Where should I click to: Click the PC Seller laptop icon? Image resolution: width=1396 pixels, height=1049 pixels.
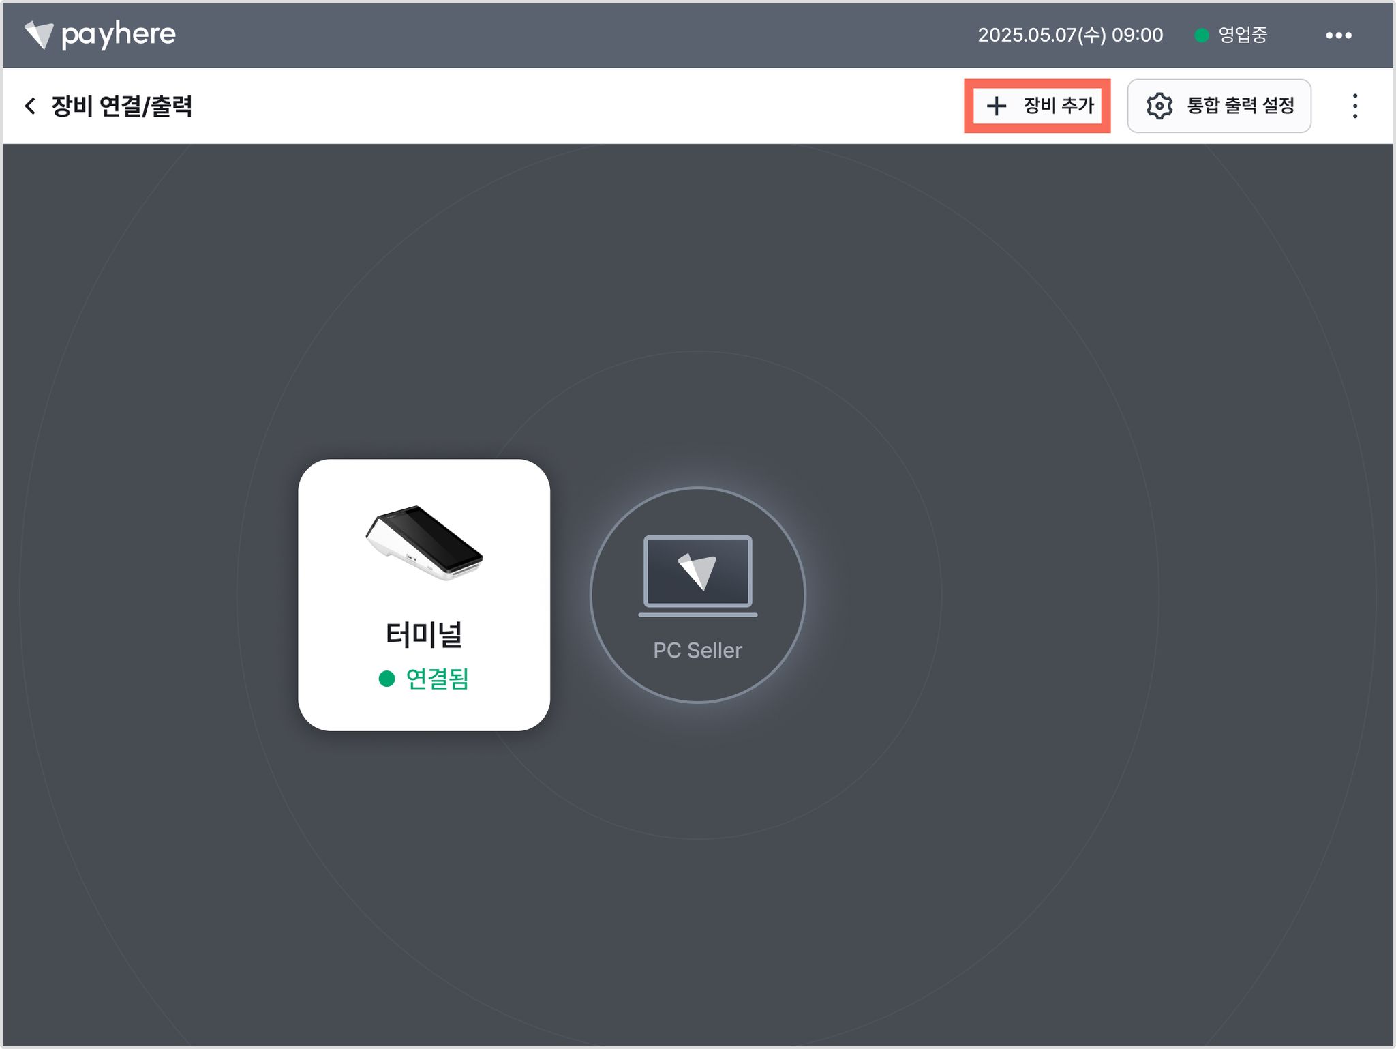point(697,576)
